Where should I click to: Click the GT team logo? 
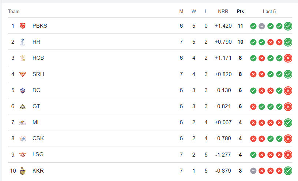click(23, 106)
